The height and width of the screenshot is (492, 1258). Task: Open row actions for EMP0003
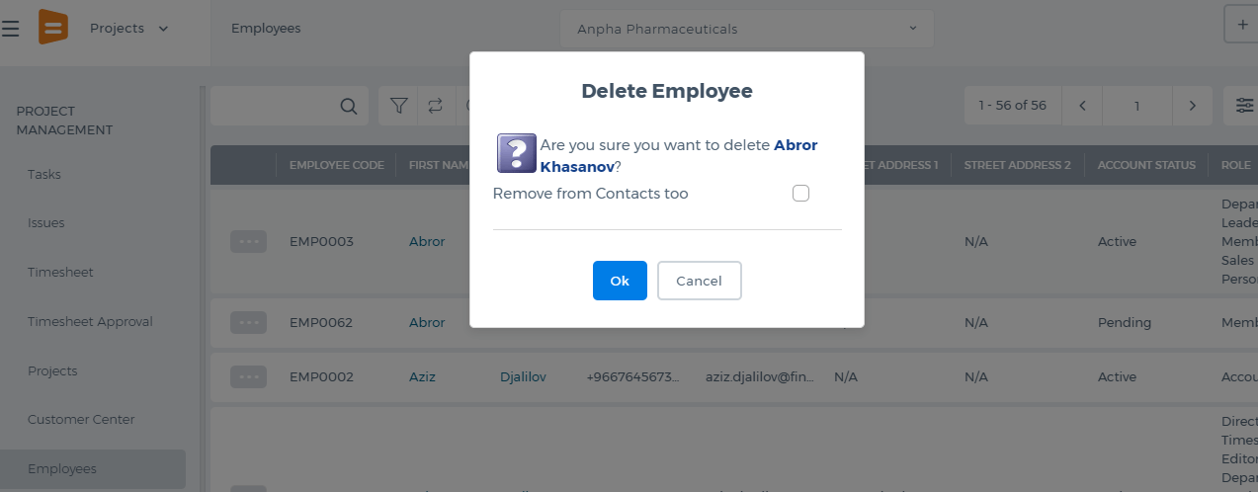click(x=249, y=241)
